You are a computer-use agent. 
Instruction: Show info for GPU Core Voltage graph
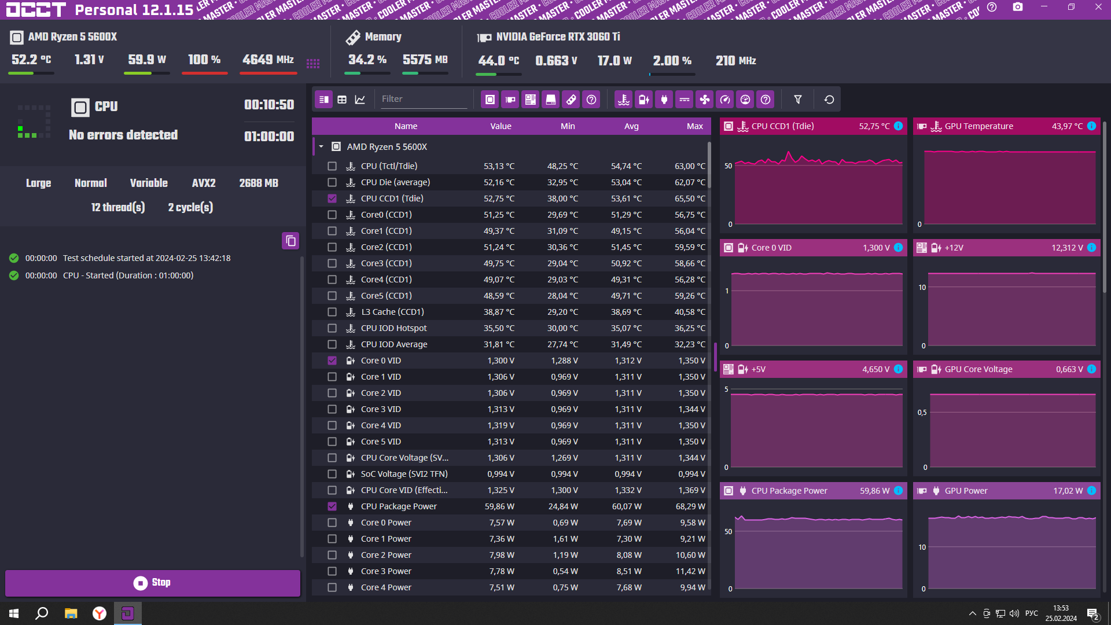point(1091,369)
